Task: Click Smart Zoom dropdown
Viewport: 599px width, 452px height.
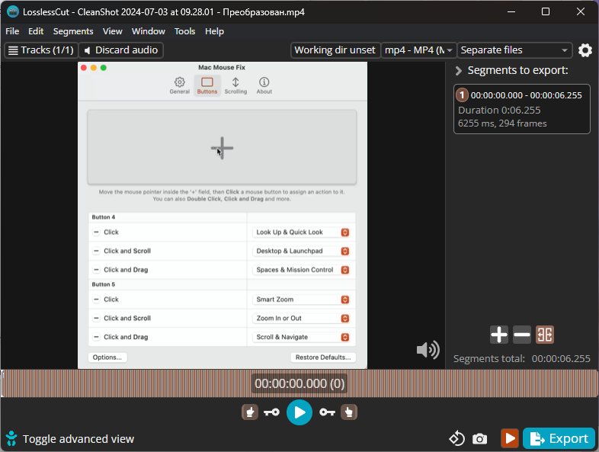Action: click(301, 300)
